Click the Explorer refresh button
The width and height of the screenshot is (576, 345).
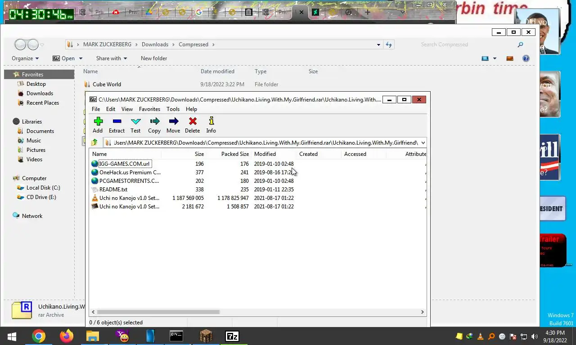coord(389,44)
